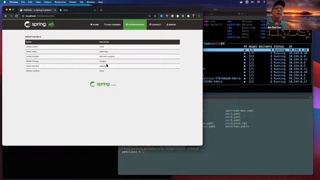Click the Linda Douglas name cell
320x180 pixels.
(x=32, y=56)
